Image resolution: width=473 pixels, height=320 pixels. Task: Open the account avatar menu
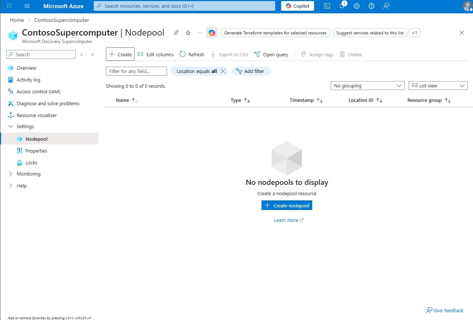coord(467,6)
